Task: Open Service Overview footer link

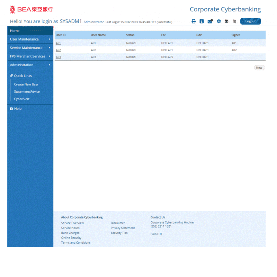Action: (72, 223)
